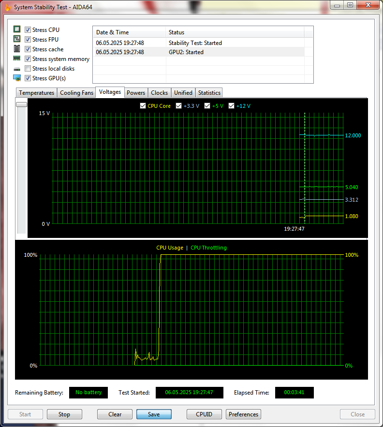383x427 pixels.
Task: Click the Date & Time column header
Action: (129, 32)
